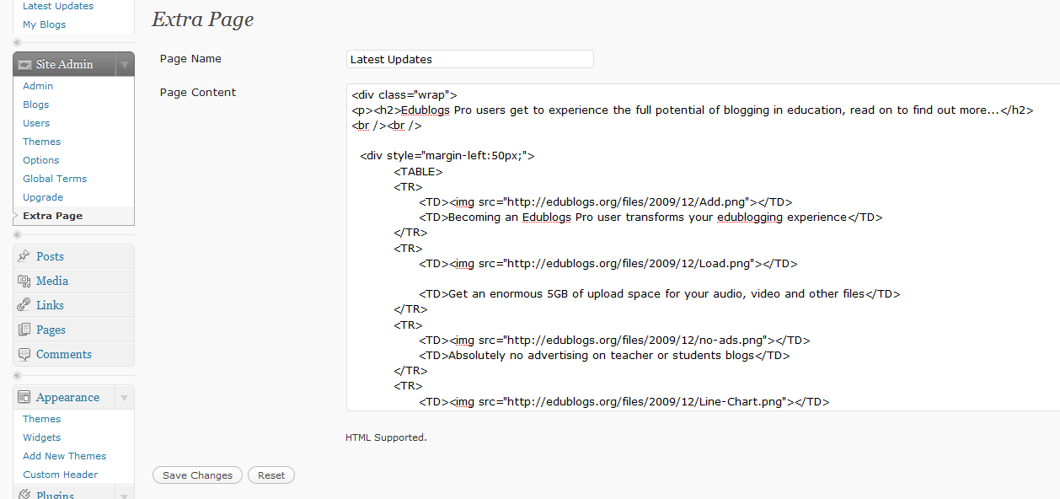Screen dimensions: 1060x499
Task: Click the Save Changes button
Action: (197, 475)
